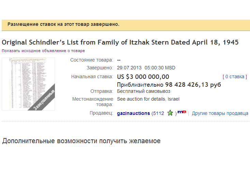Click the "Начальная ставка" label
This screenshot has height=187, width=250.
(92, 77)
